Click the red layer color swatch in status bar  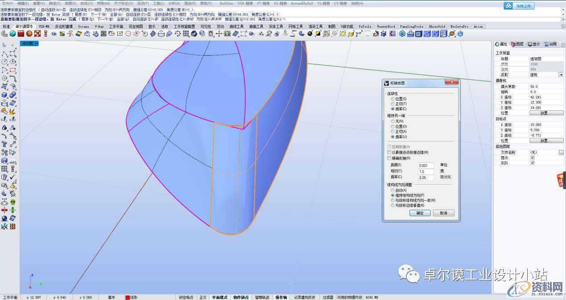(127, 297)
